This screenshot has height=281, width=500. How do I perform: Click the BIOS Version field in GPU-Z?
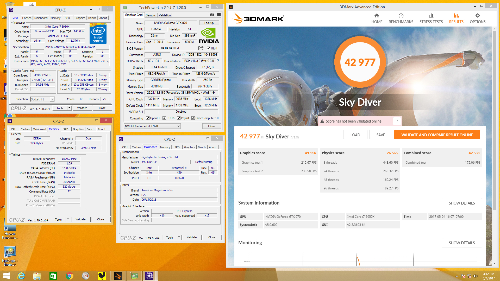click(171, 48)
